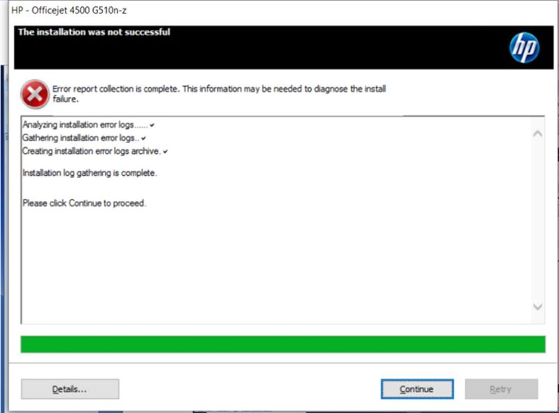Click the 'HP - Officejet 4500 G510n-z' title
This screenshot has height=413, width=559.
pos(68,10)
